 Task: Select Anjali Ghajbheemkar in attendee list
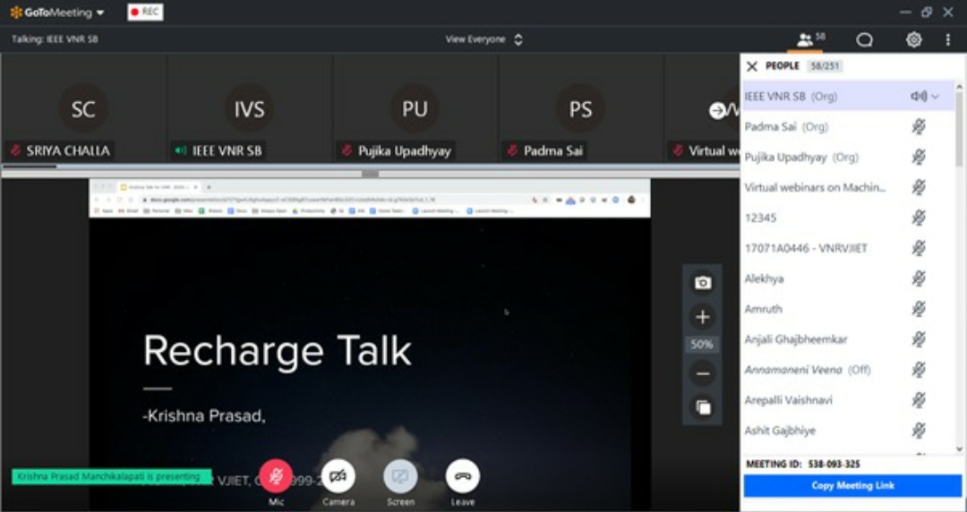[x=795, y=339]
